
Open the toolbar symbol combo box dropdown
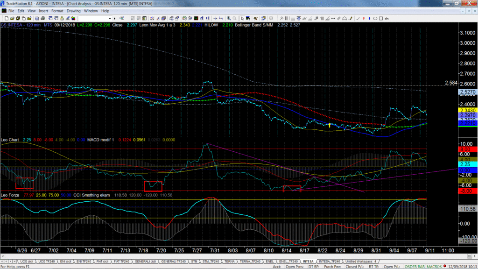click(x=110, y=19)
